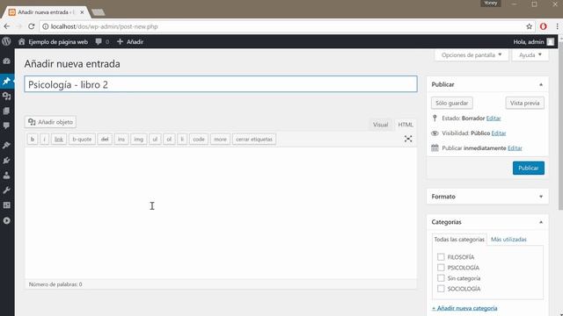This screenshot has width=563, height=316.
Task: Check the FILOSOFÍA category
Action: [441, 257]
